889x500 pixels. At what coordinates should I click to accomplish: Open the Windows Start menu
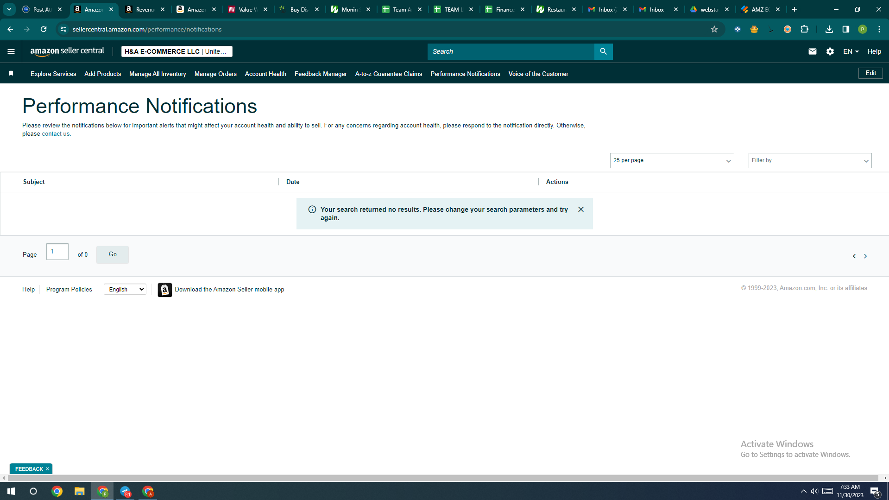11,491
